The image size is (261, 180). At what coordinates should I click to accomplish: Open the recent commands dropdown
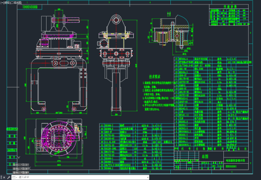point(14,178)
